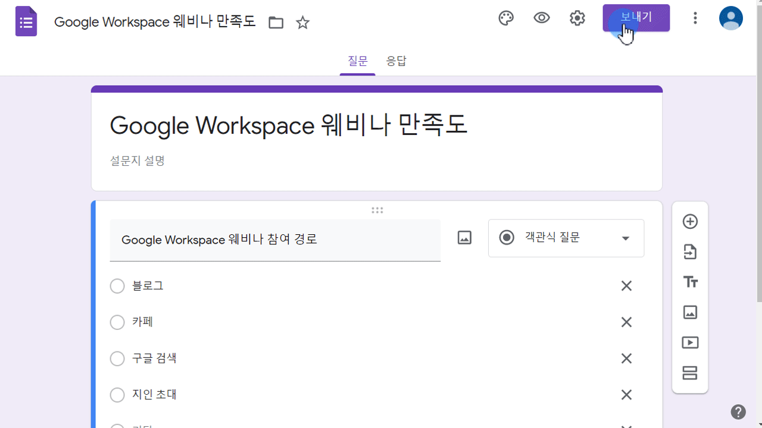This screenshot has width=762, height=428.
Task: Select the 구글 검색 radio option
Action: click(x=117, y=359)
